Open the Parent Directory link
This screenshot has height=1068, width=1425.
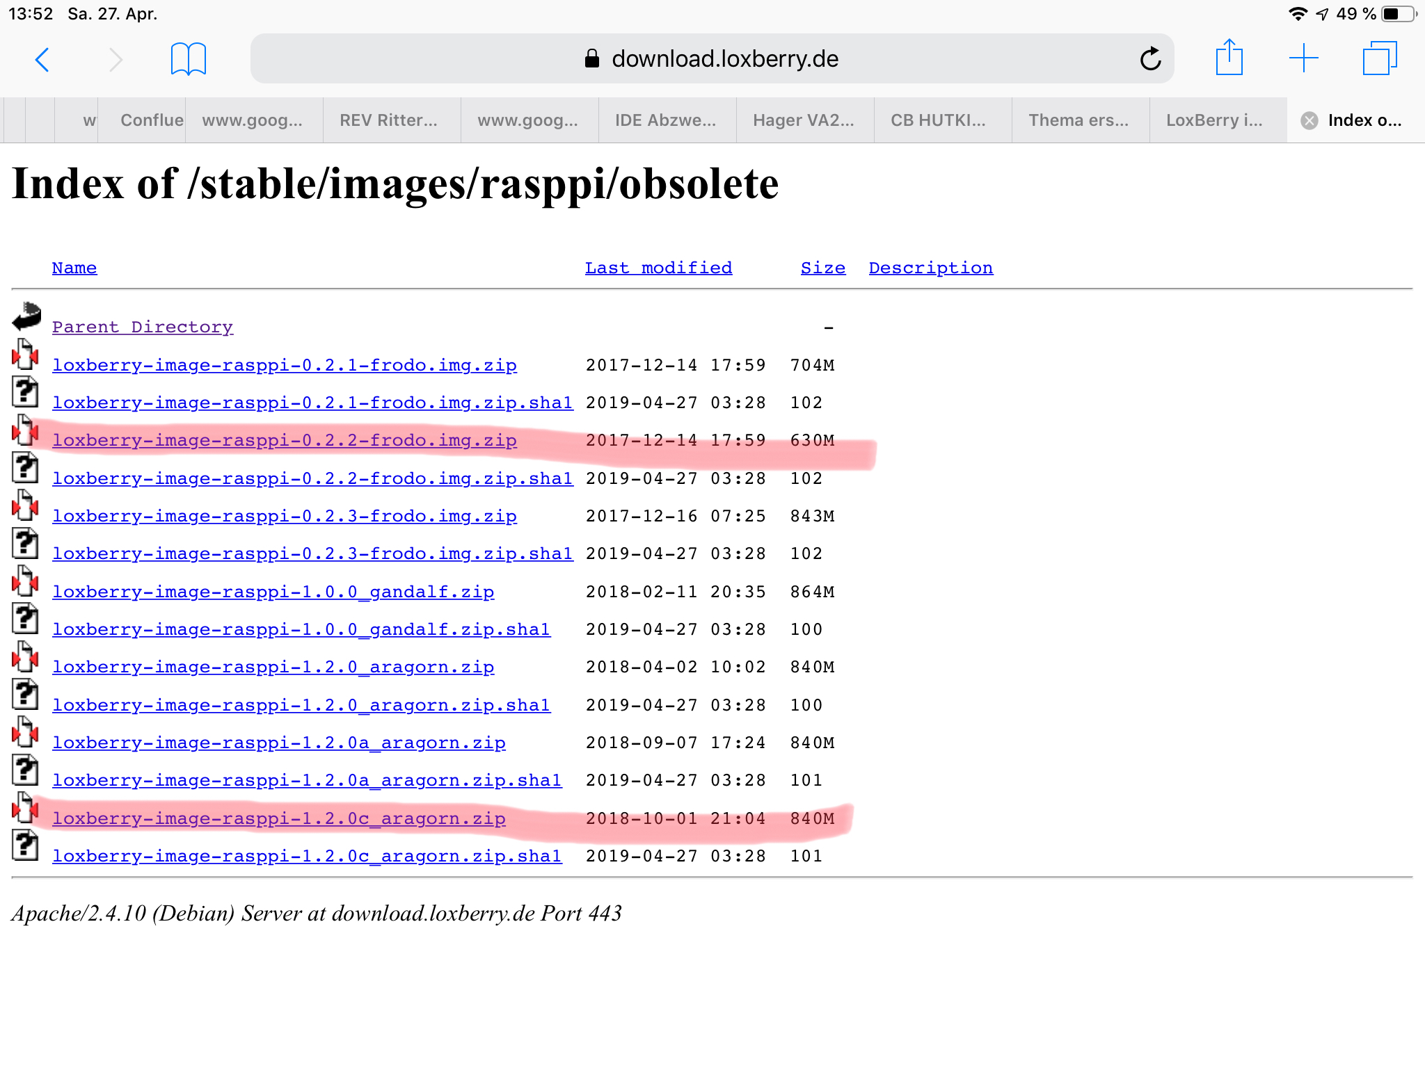[142, 327]
